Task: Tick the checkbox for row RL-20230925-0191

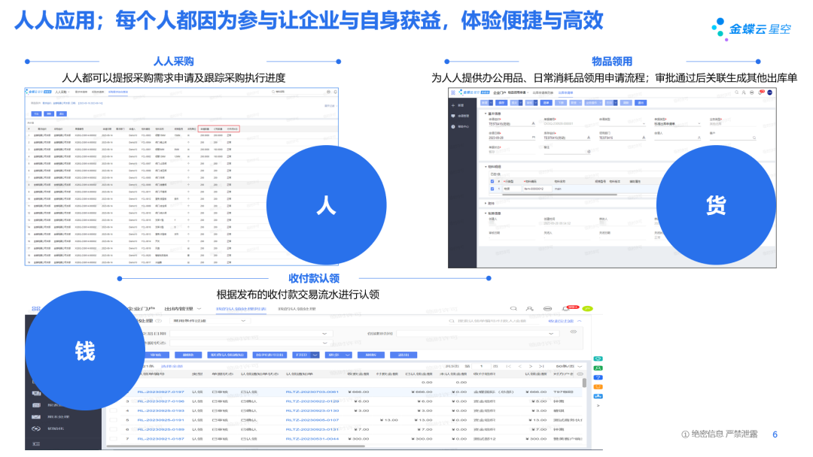Action: 113,419
